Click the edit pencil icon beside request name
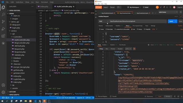Screen dimensions: 183x103 (x=181, y=17)
